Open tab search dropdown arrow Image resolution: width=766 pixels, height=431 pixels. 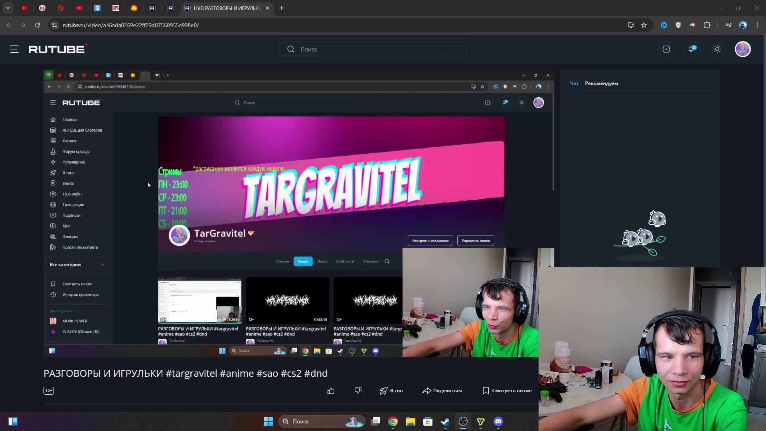8,8
